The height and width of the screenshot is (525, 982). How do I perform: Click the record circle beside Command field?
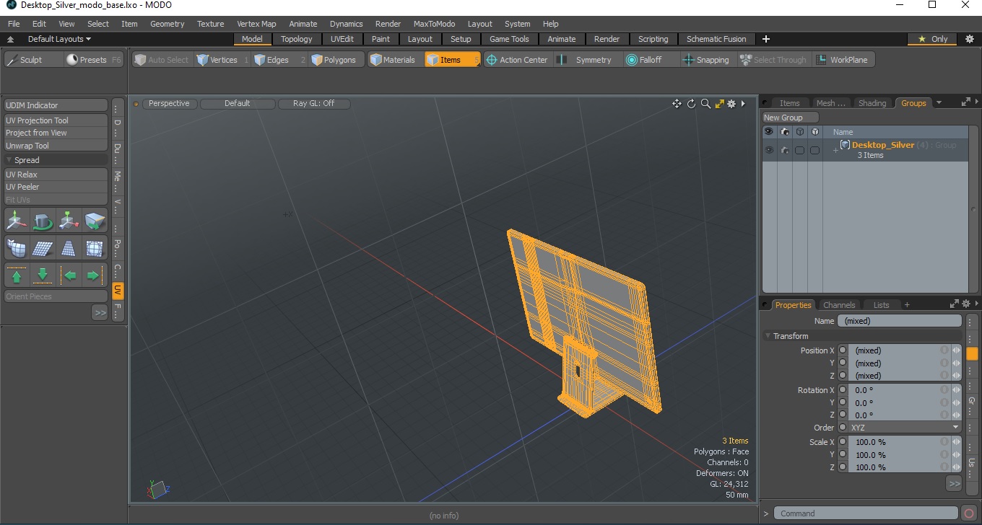click(969, 513)
